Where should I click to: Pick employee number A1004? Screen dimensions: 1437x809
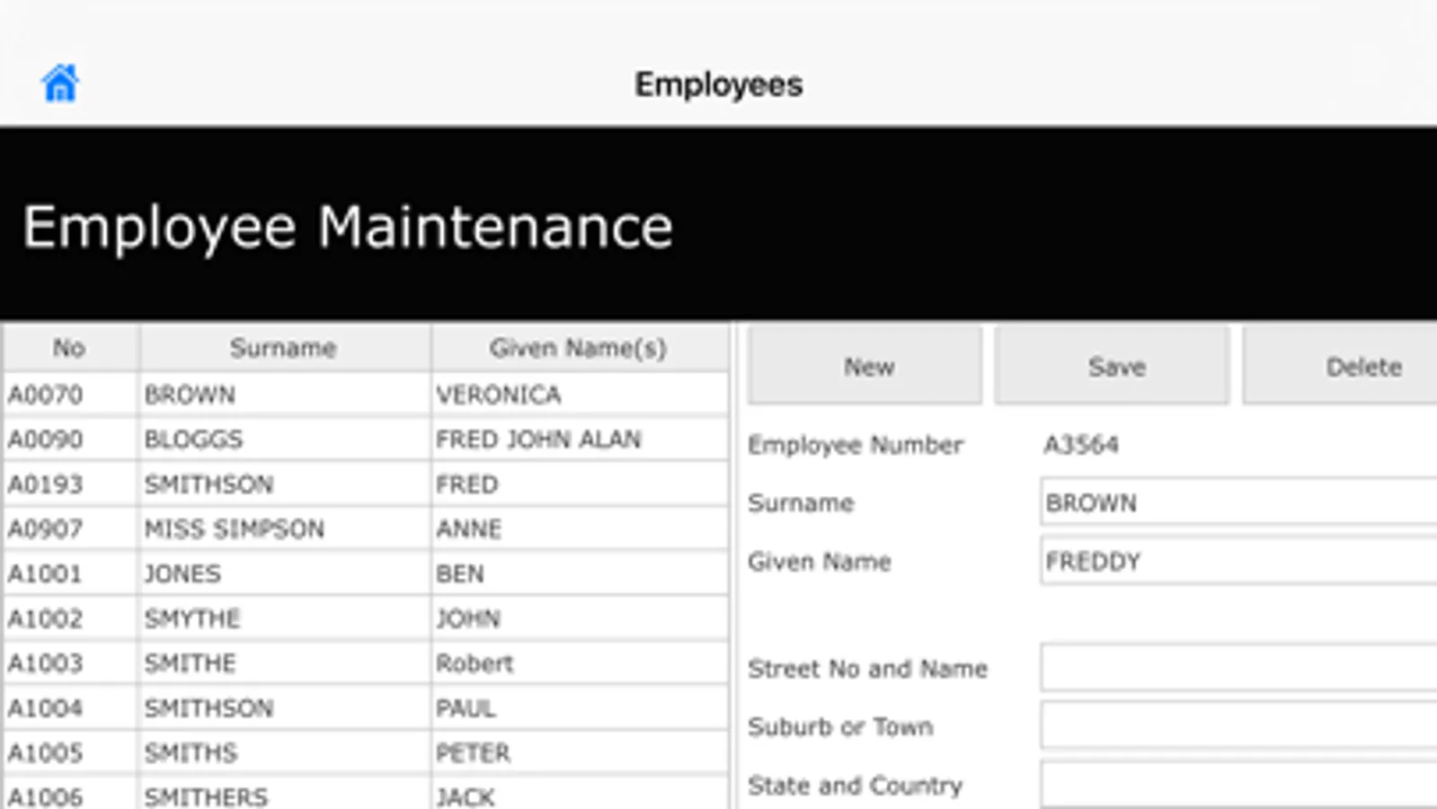pos(46,708)
